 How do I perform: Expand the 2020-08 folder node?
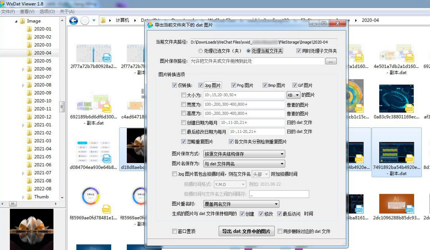pos(23,85)
